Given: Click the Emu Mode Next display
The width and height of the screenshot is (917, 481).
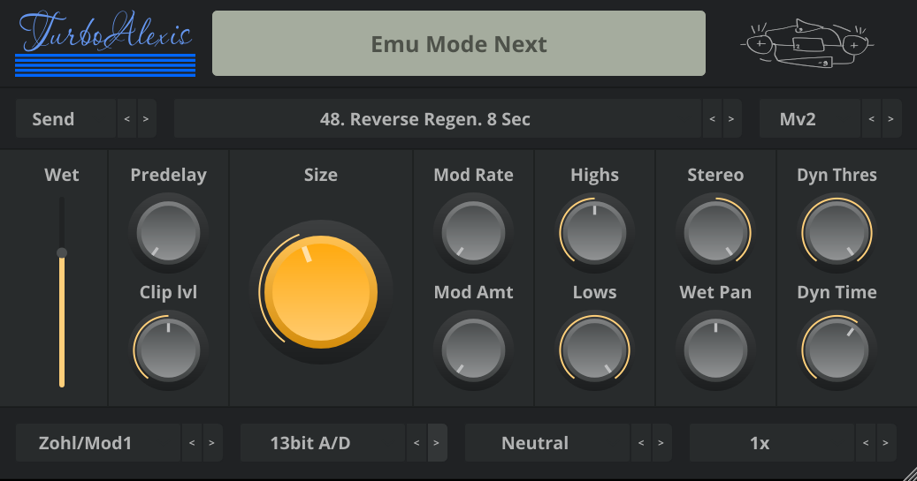Looking at the screenshot, I should (458, 43).
